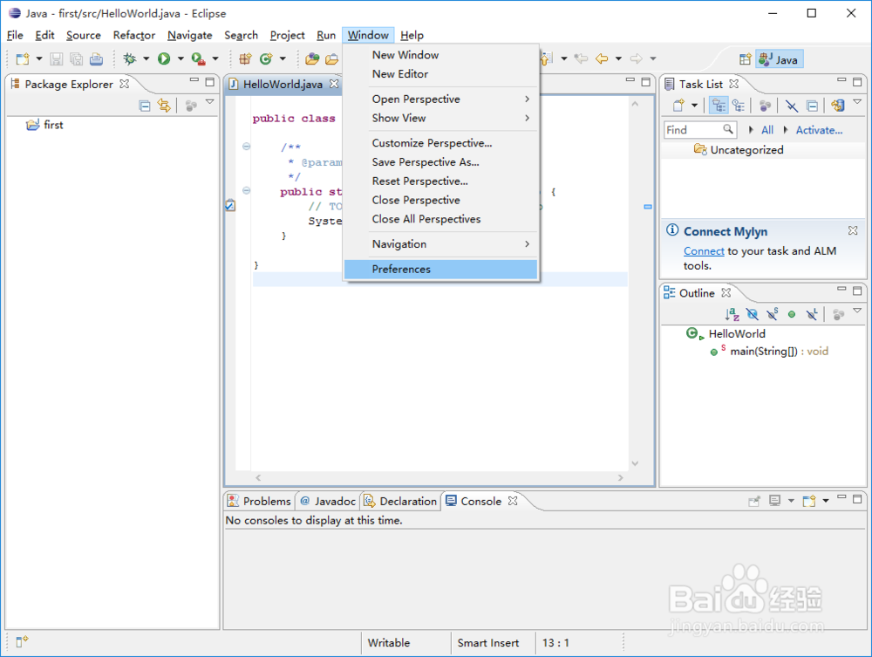Click the Run External Tools icon
The width and height of the screenshot is (872, 657).
point(198,58)
